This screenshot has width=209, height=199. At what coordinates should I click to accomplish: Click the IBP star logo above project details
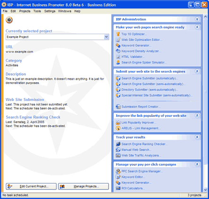9,20
